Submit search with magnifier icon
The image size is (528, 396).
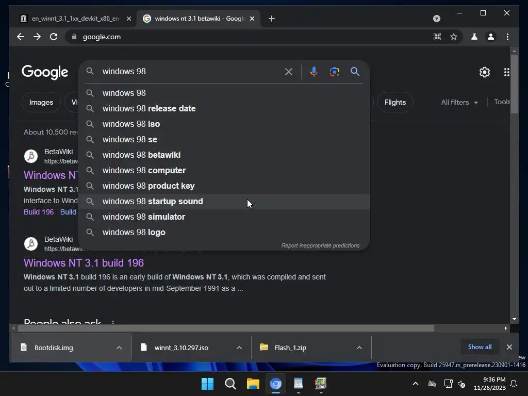pyautogui.click(x=355, y=71)
